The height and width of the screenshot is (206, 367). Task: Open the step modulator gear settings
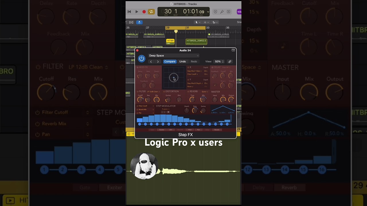point(168,112)
